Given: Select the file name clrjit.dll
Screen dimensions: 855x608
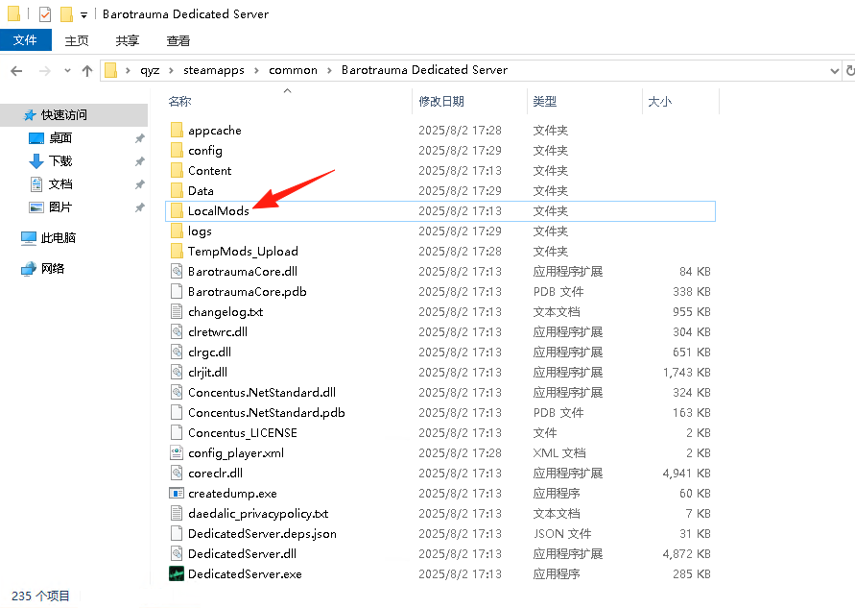Looking at the screenshot, I should 207,373.
